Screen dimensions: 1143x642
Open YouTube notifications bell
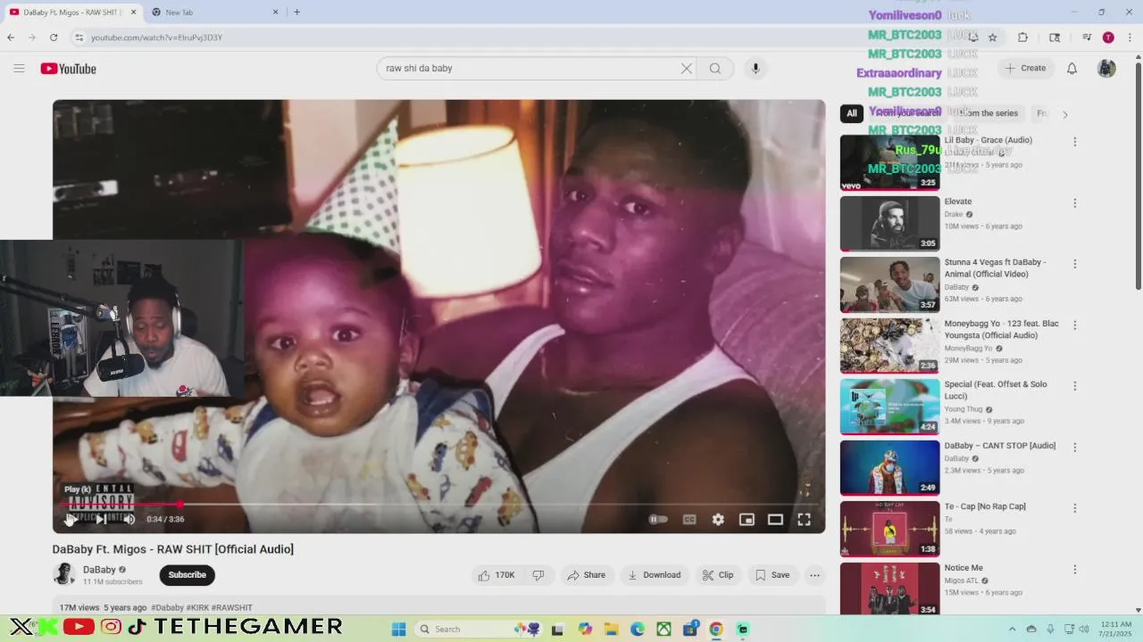pyautogui.click(x=1072, y=69)
